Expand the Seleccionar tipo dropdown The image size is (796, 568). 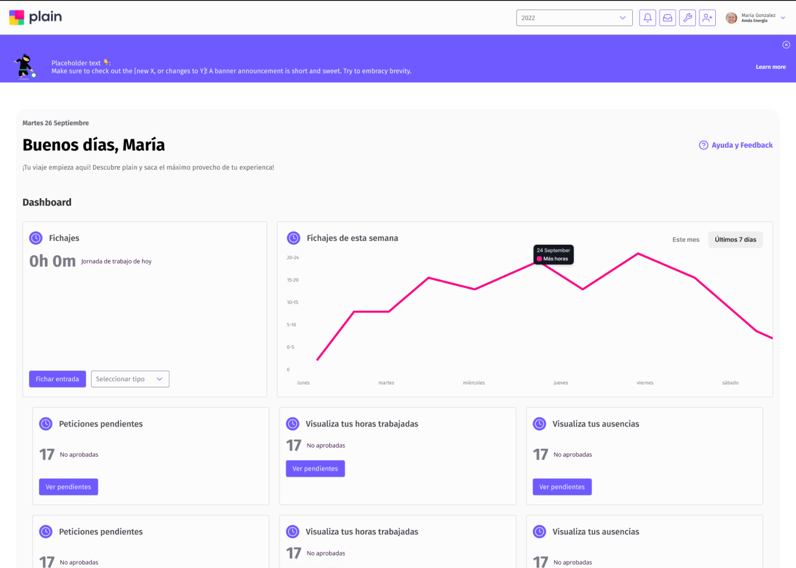130,379
